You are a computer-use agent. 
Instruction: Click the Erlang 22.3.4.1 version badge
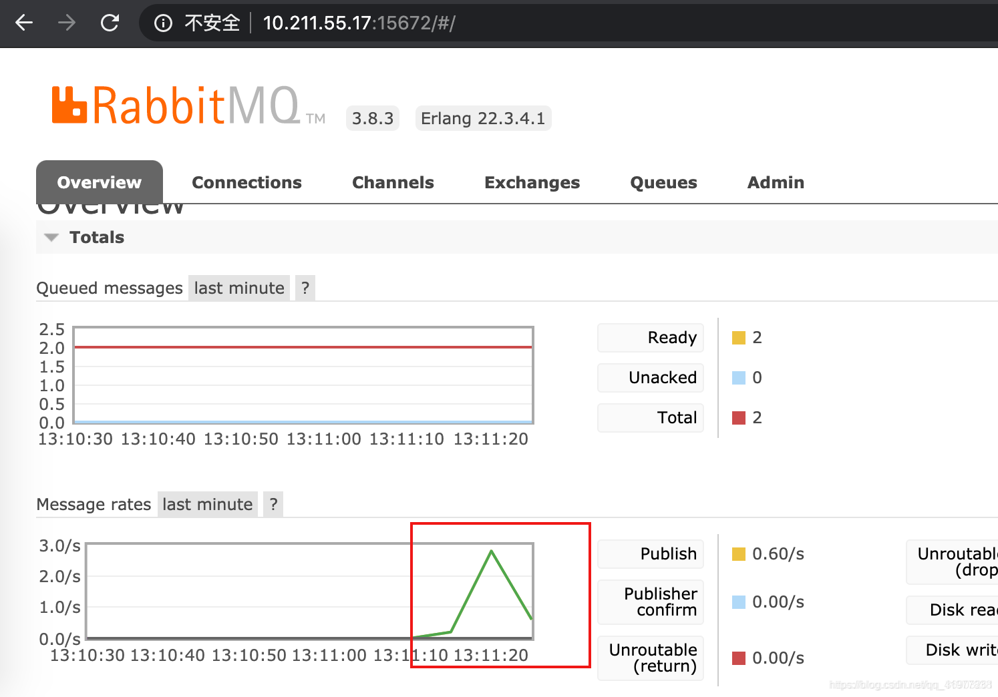483,118
